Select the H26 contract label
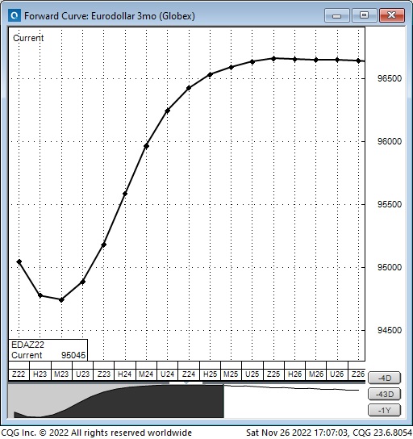The height and width of the screenshot is (439, 413). coord(294,374)
